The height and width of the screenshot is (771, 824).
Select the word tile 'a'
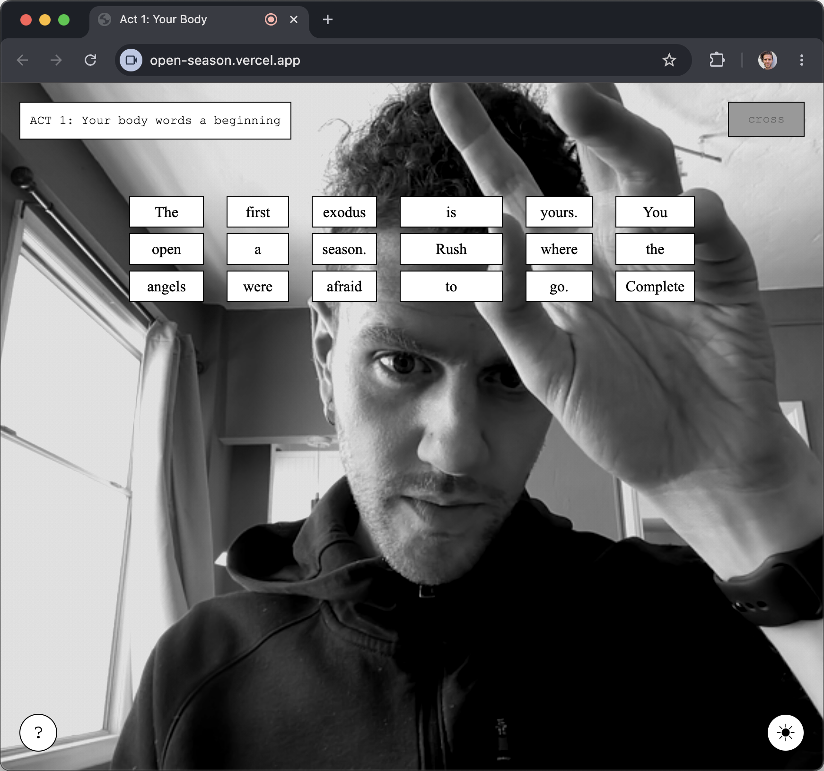click(x=258, y=249)
